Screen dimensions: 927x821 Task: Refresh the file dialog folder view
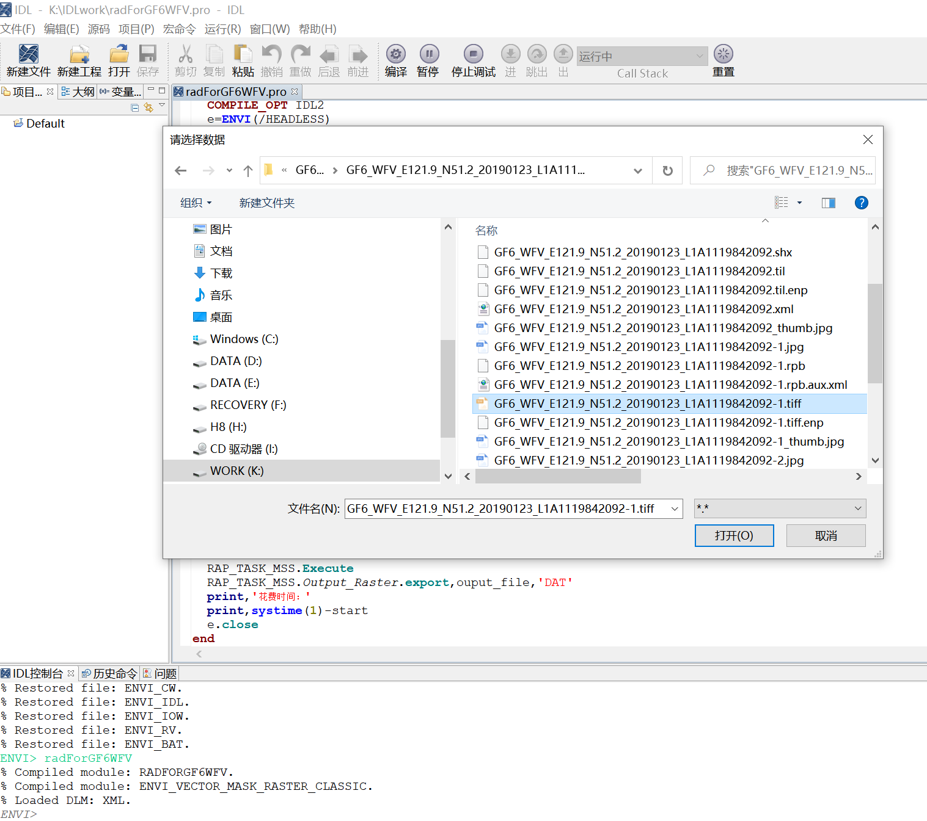[x=668, y=171]
